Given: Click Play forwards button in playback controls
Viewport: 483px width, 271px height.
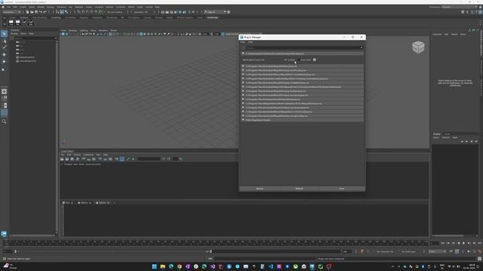Looking at the screenshot, I should (463, 243).
